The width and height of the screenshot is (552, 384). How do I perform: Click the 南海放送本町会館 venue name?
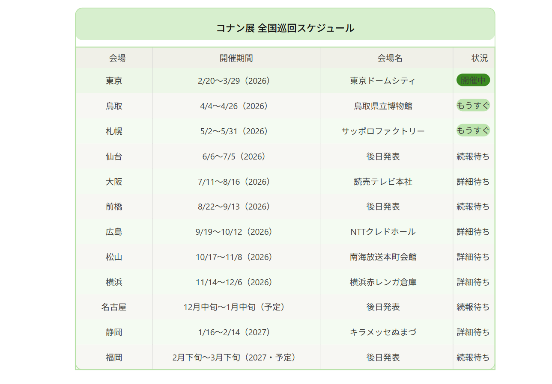click(383, 257)
